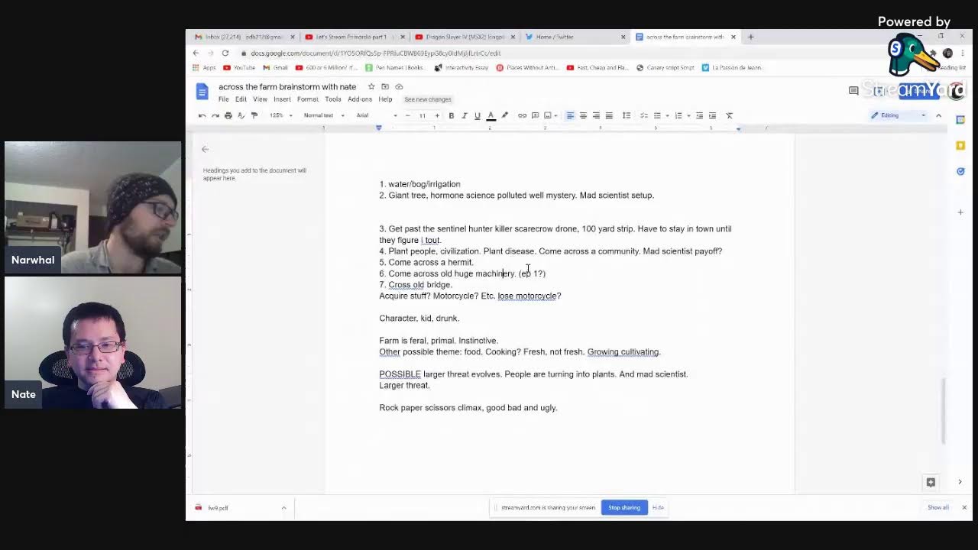Click the Print icon in Docs toolbar

tap(228, 115)
